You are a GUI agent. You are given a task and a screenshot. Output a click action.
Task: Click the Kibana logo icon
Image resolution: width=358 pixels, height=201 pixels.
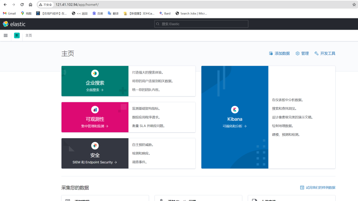[235, 110]
